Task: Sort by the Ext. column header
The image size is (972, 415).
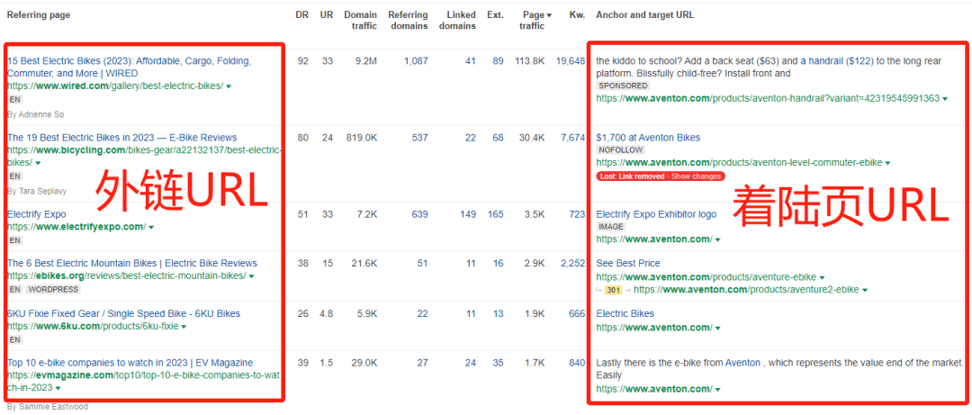Action: pyautogui.click(x=495, y=15)
